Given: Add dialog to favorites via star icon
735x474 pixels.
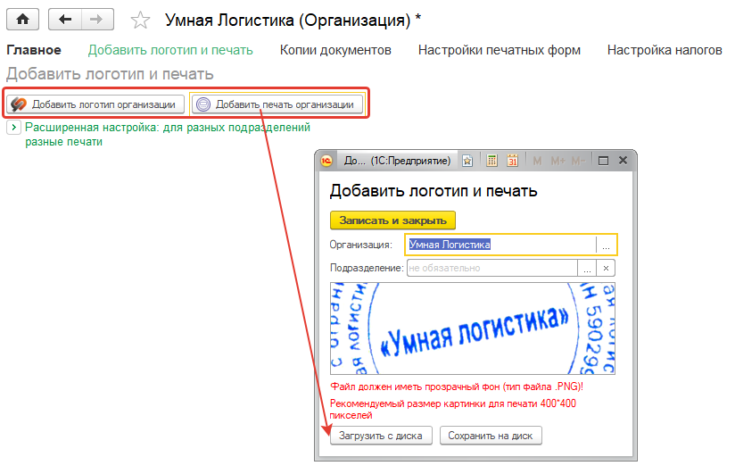Looking at the screenshot, I should coord(467,161).
